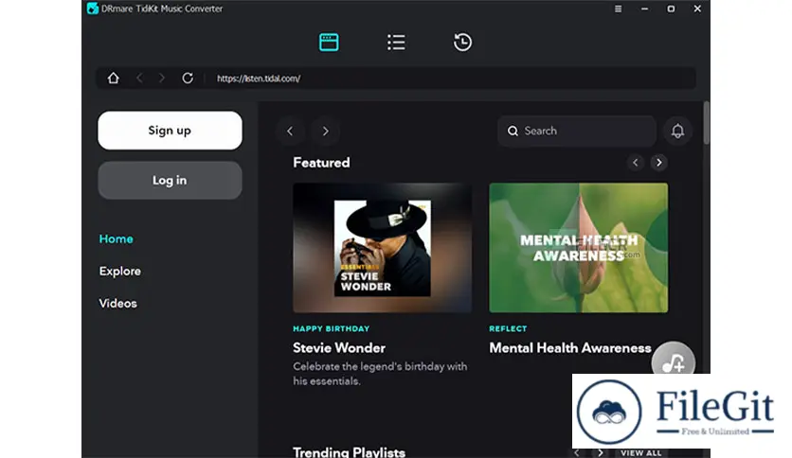Switch to the converting list tab icon
Screen dimensions: 792x458
pyautogui.click(x=396, y=42)
